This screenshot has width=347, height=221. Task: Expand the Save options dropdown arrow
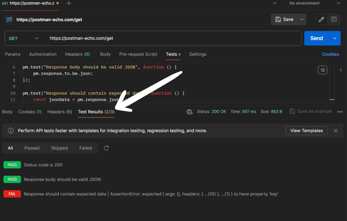[302, 19]
